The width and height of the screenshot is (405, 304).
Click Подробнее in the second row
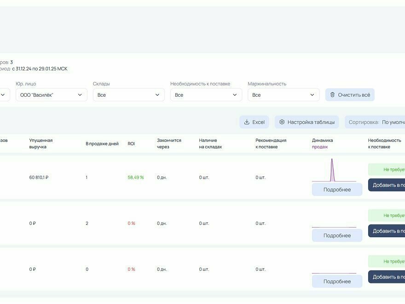point(337,235)
